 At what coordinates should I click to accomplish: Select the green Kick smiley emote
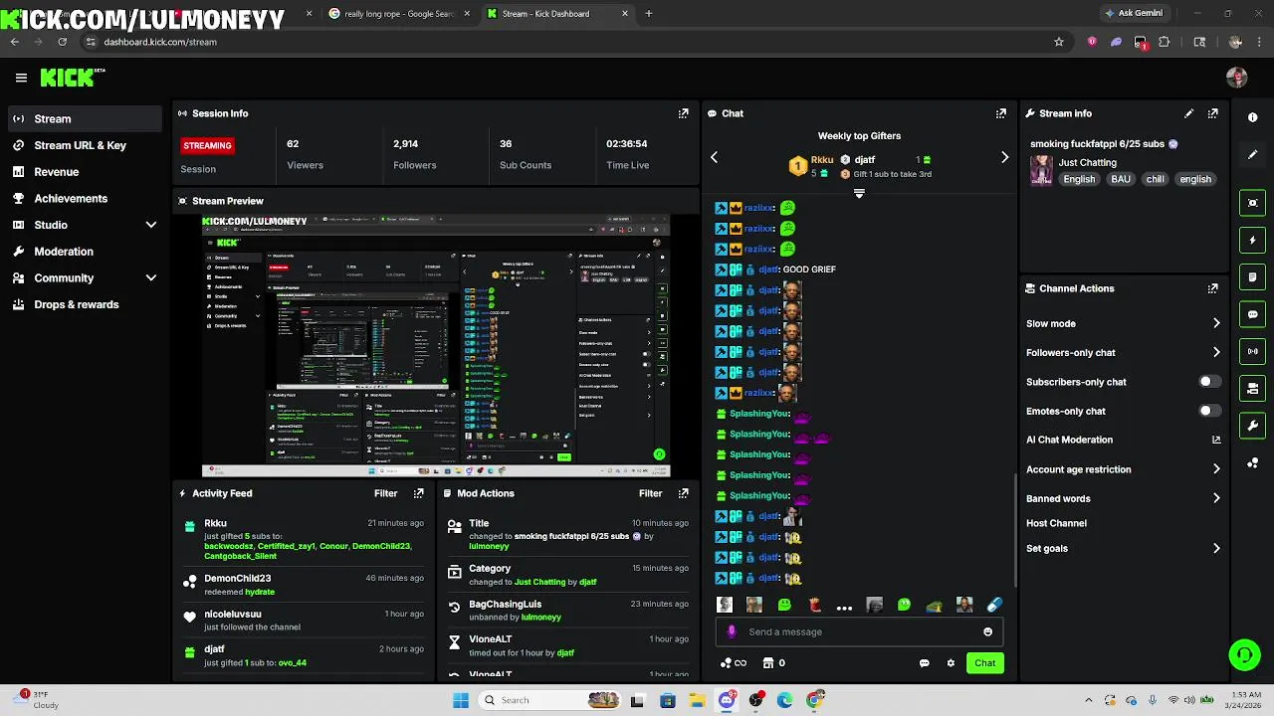point(784,605)
